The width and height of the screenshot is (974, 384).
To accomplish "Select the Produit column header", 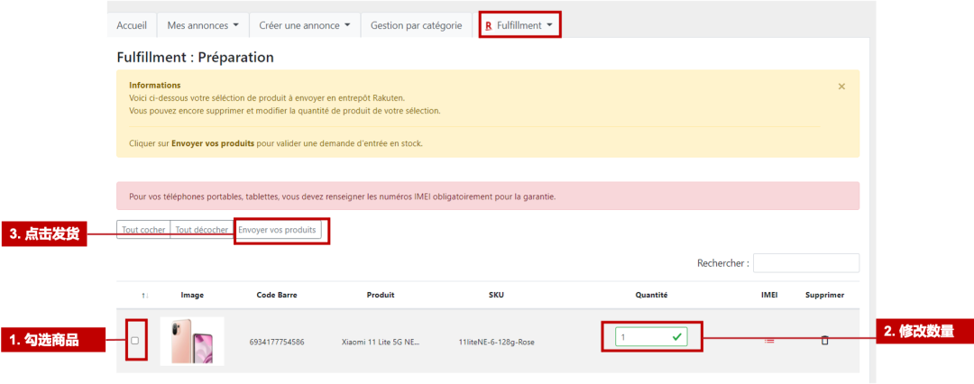I will pyautogui.click(x=380, y=295).
